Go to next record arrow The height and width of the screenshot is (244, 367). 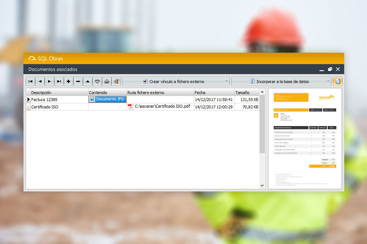[x=50, y=81]
